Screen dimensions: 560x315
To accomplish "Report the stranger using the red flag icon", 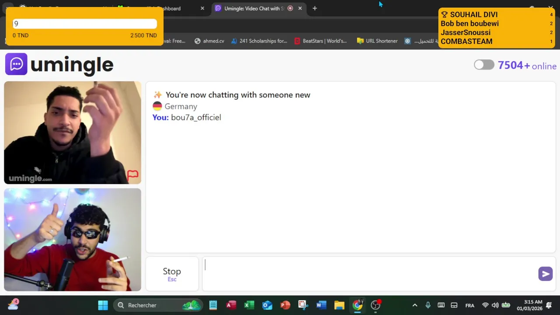I will pyautogui.click(x=133, y=175).
